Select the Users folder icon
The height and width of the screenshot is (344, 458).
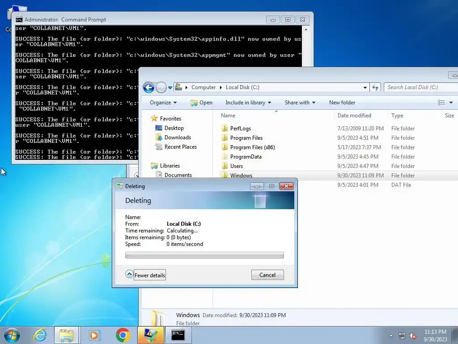[225, 166]
